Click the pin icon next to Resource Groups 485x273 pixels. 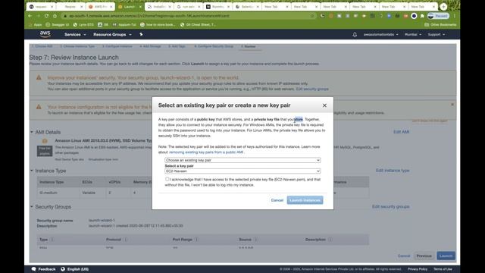(141, 34)
